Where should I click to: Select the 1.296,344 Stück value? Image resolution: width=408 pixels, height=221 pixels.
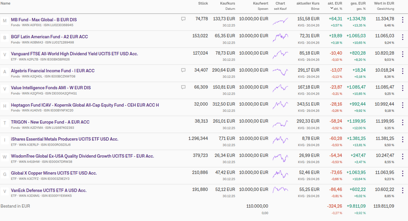[198, 139]
